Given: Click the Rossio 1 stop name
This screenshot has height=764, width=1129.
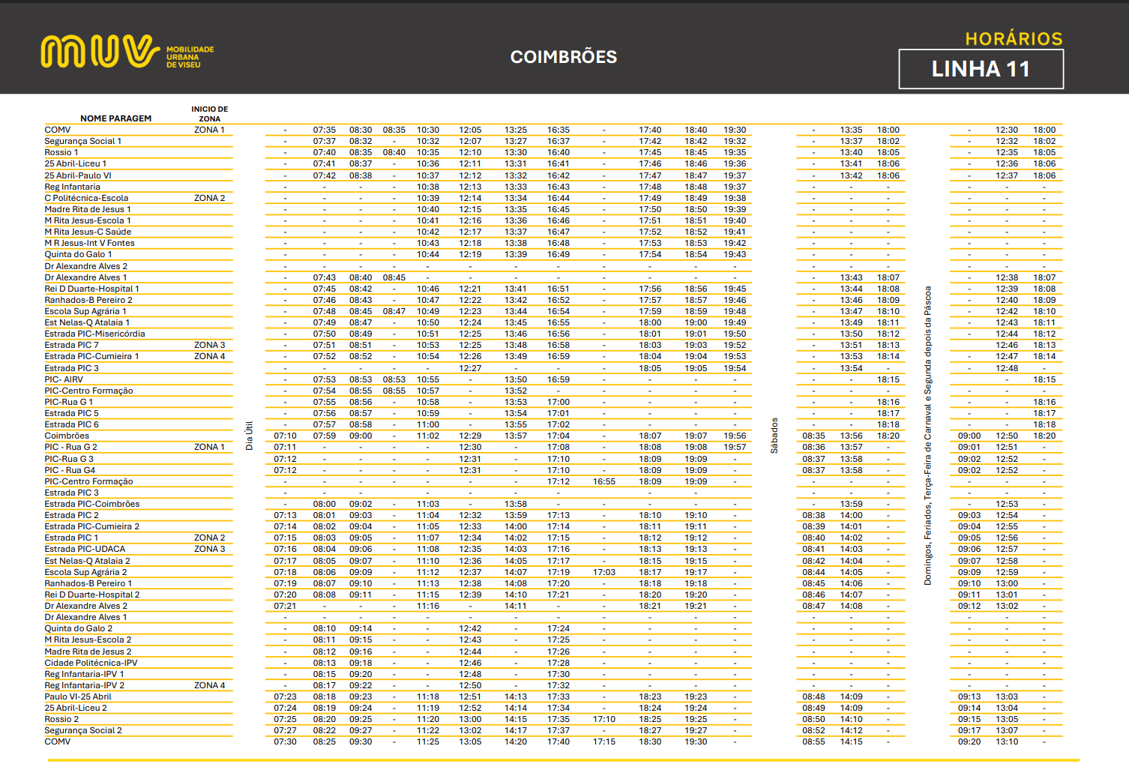Looking at the screenshot, I should tap(61, 152).
